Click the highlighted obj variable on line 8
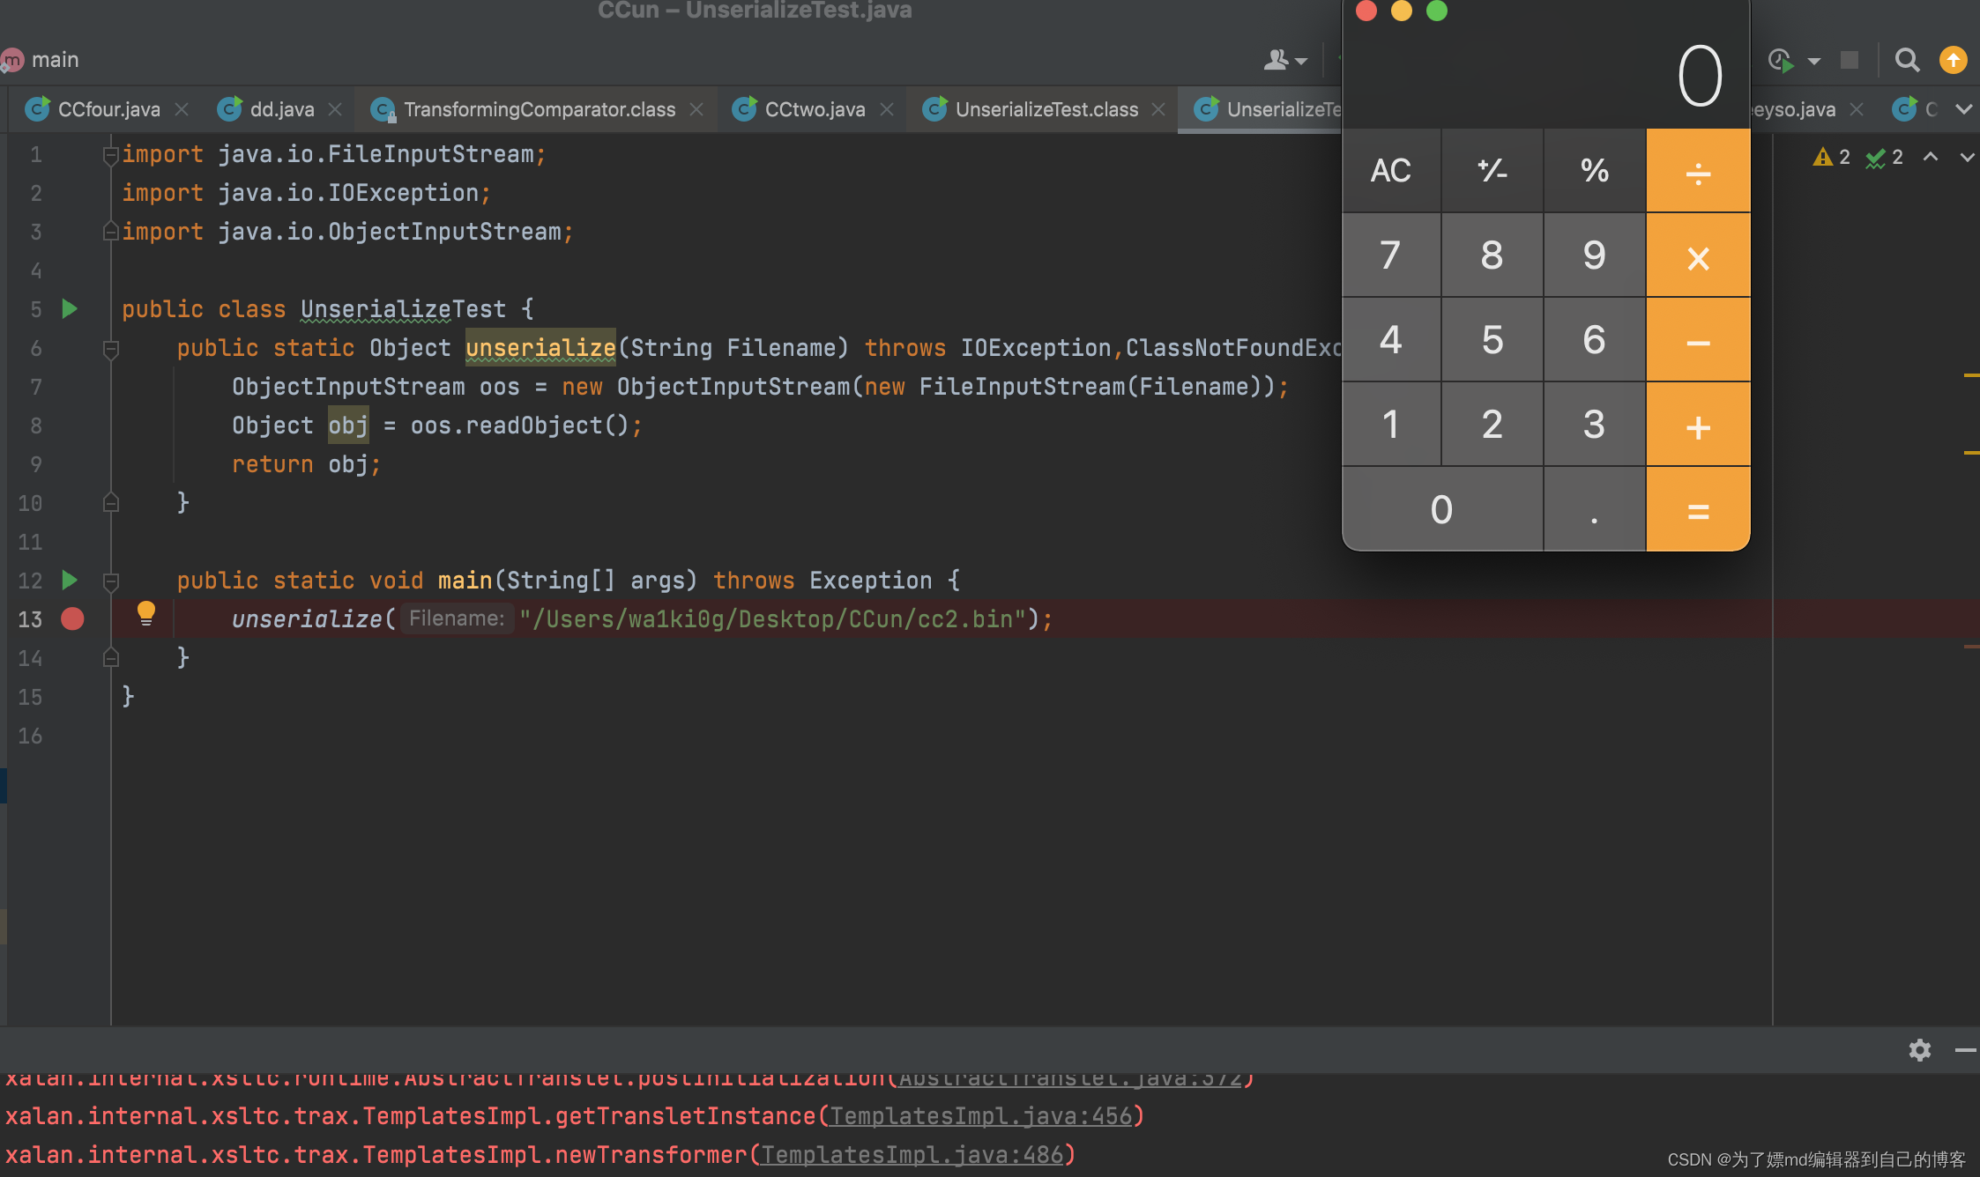Screen dimensions: 1980x1177 [x=348, y=426]
